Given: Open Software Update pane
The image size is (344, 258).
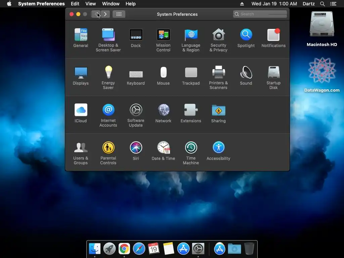Looking at the screenshot, I should (136, 115).
